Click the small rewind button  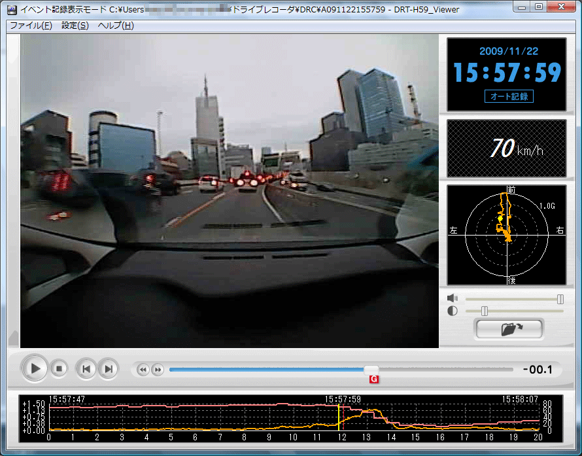click(x=143, y=370)
